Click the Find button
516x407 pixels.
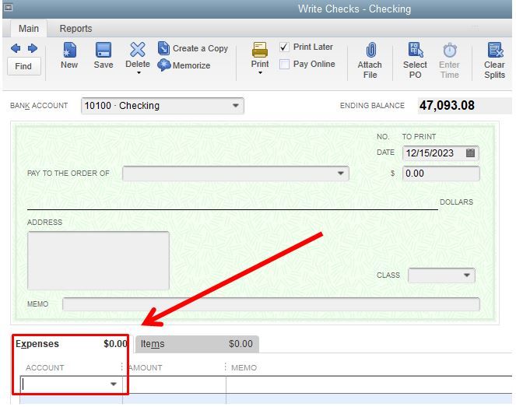click(23, 66)
